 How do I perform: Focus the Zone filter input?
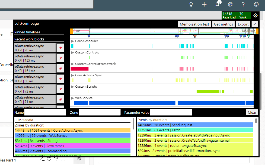(x=100, y=112)
